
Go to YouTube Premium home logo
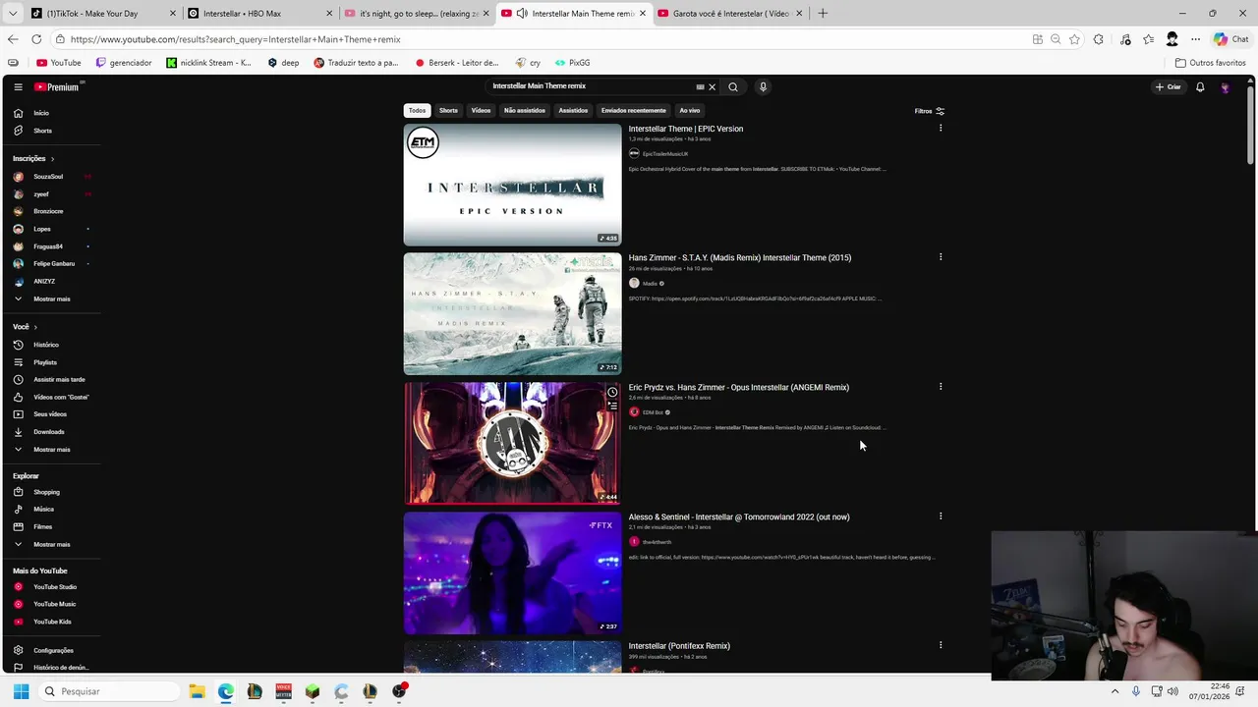(56, 86)
